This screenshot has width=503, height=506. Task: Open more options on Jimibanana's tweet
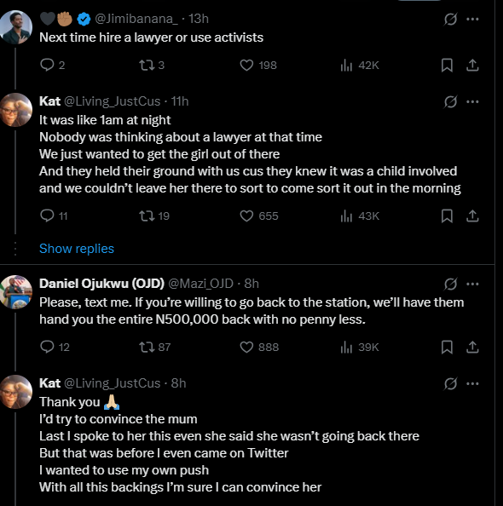point(472,19)
